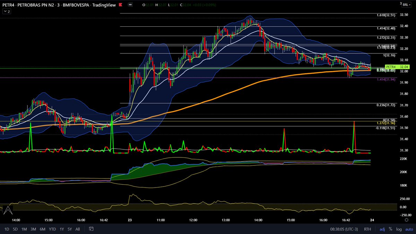Select the YTD time range
Viewport: 416px width, 234px height.
click(52, 229)
